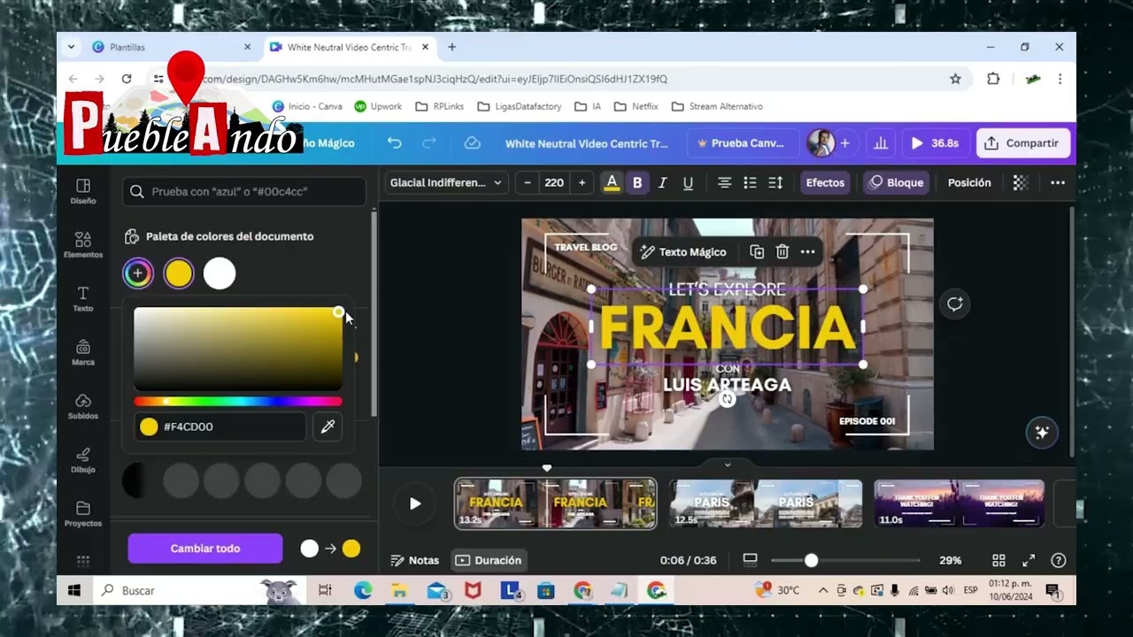This screenshot has height=637, width=1133.
Task: Open the Glacial Indifference font dropdown
Action: 446,182
